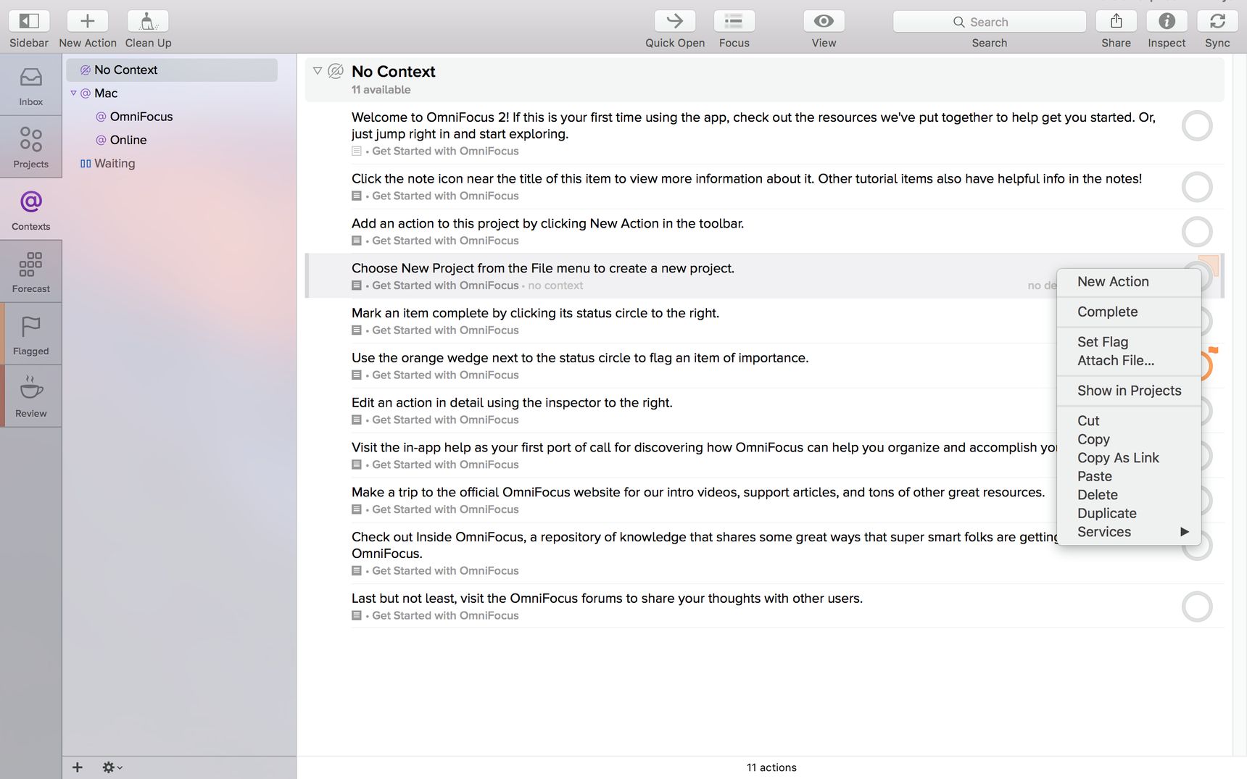This screenshot has width=1247, height=779.
Task: Click note icon of Welcome to OmniFocus item
Action: point(356,151)
